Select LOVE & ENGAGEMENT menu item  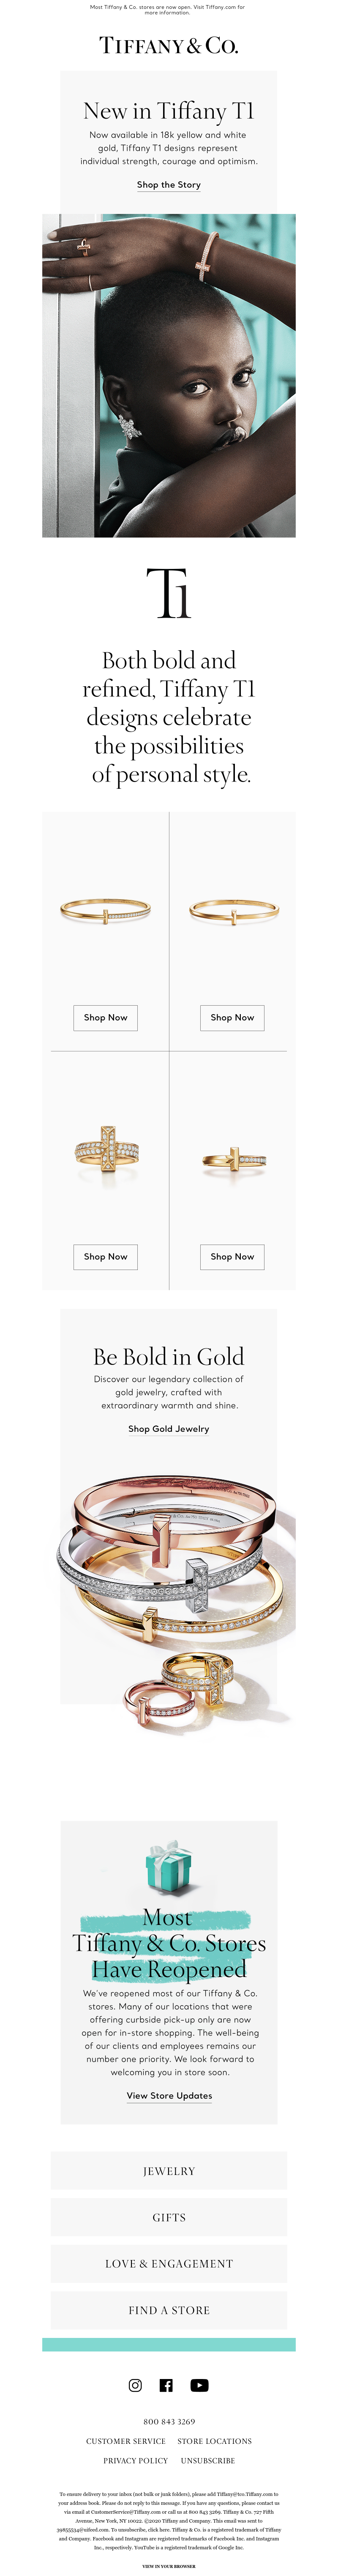coord(169,2263)
